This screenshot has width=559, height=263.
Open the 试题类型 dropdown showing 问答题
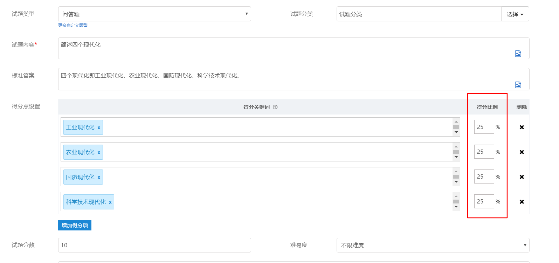click(x=154, y=14)
